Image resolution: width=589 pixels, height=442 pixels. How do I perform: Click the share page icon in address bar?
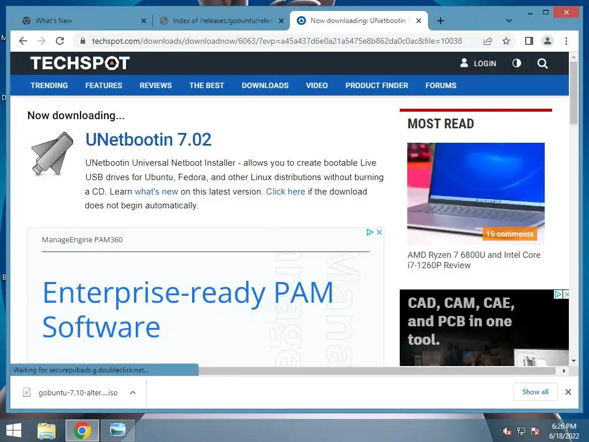tap(488, 41)
